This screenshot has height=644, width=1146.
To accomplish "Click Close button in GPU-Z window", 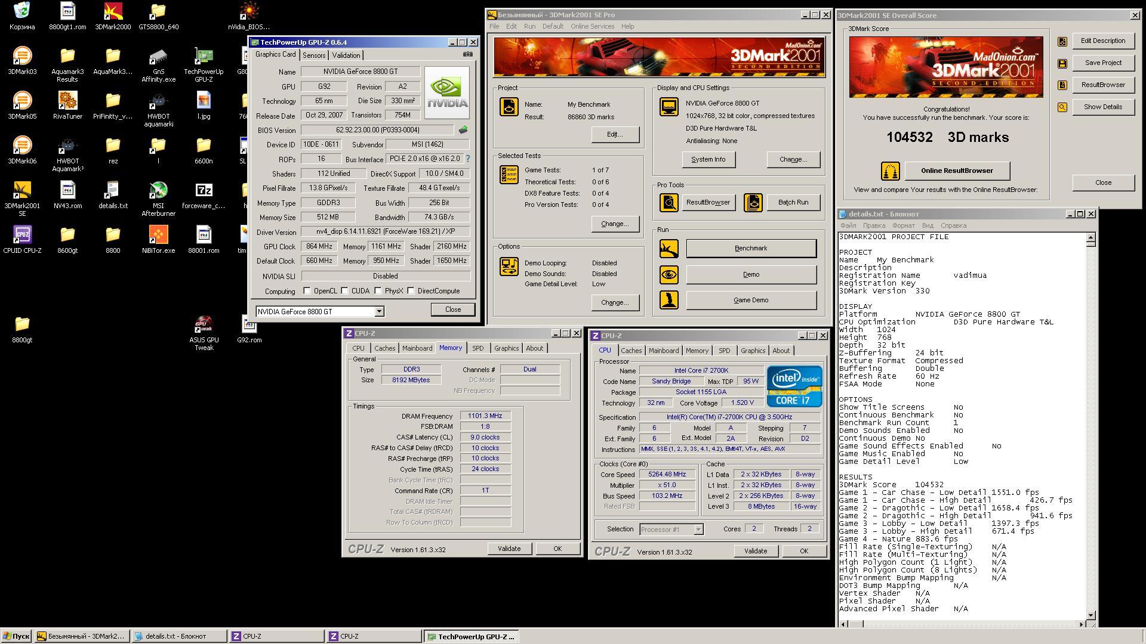I will point(452,309).
